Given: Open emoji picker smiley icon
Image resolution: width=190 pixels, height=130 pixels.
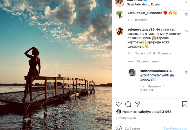Looking at the screenshot, I should (119, 128).
